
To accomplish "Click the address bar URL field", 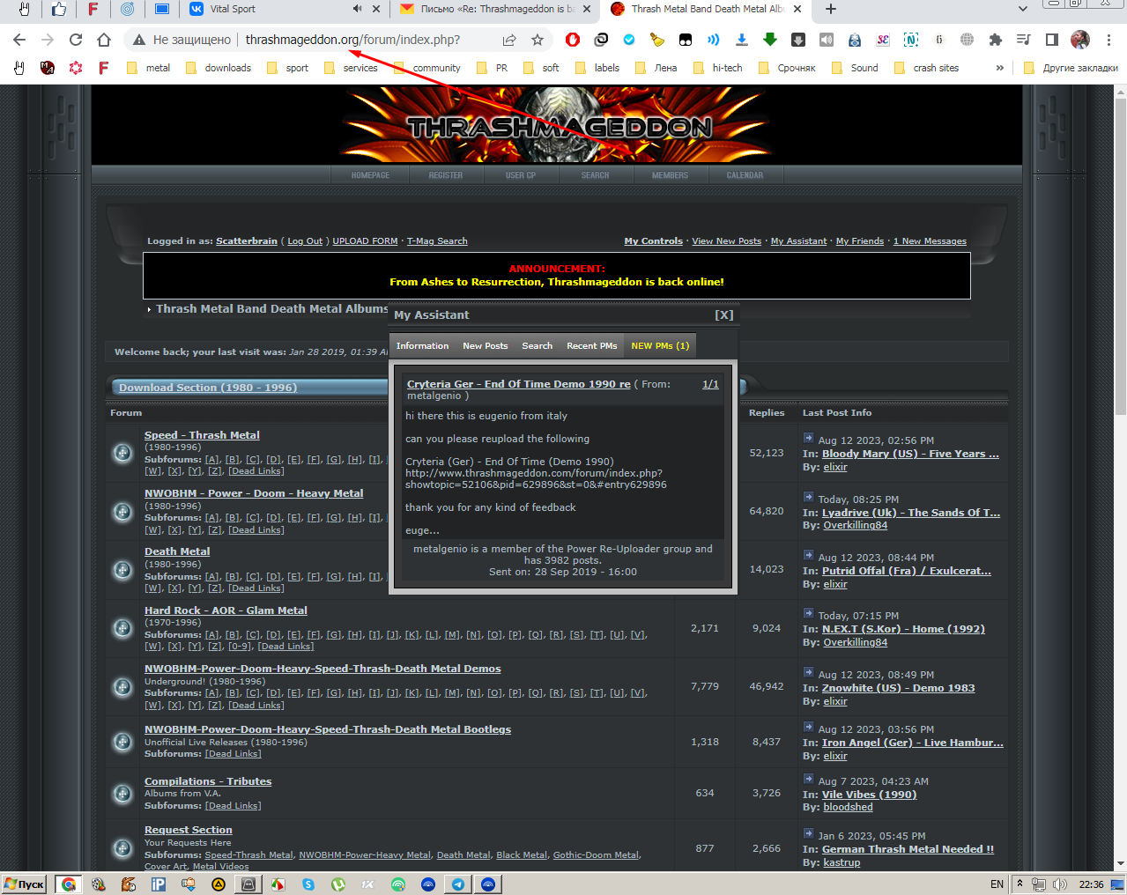I will click(x=352, y=40).
